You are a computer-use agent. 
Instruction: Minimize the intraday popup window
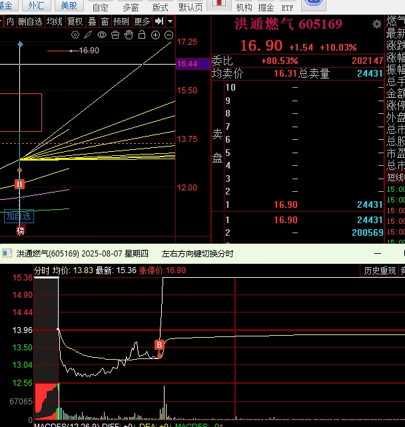pyautogui.click(x=378, y=254)
